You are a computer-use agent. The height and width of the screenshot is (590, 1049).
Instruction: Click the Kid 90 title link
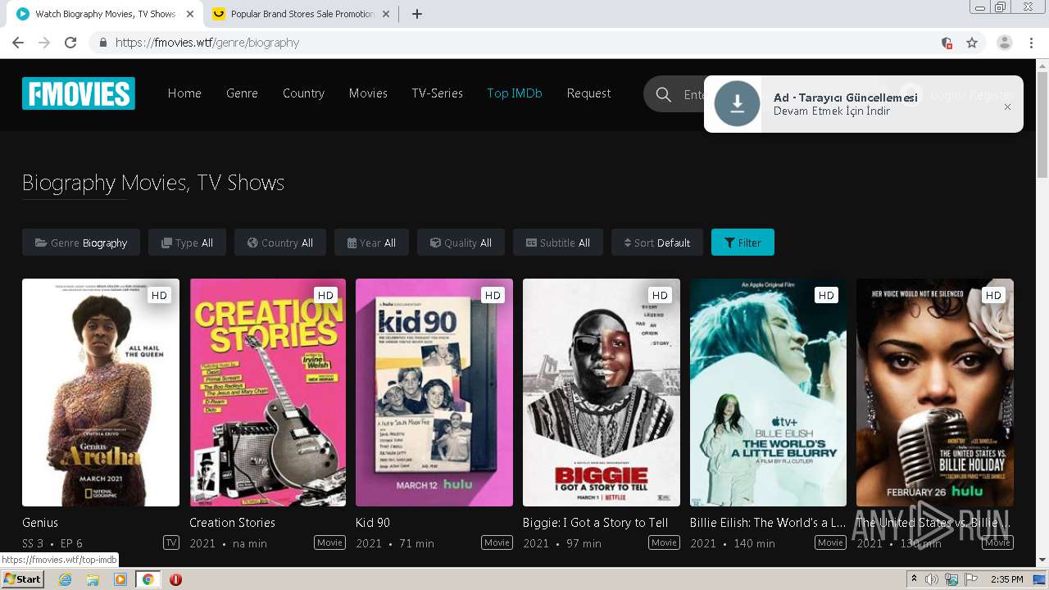373,522
